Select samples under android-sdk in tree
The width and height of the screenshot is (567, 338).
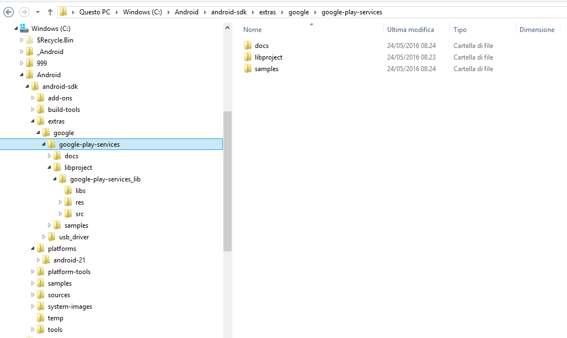point(60,283)
